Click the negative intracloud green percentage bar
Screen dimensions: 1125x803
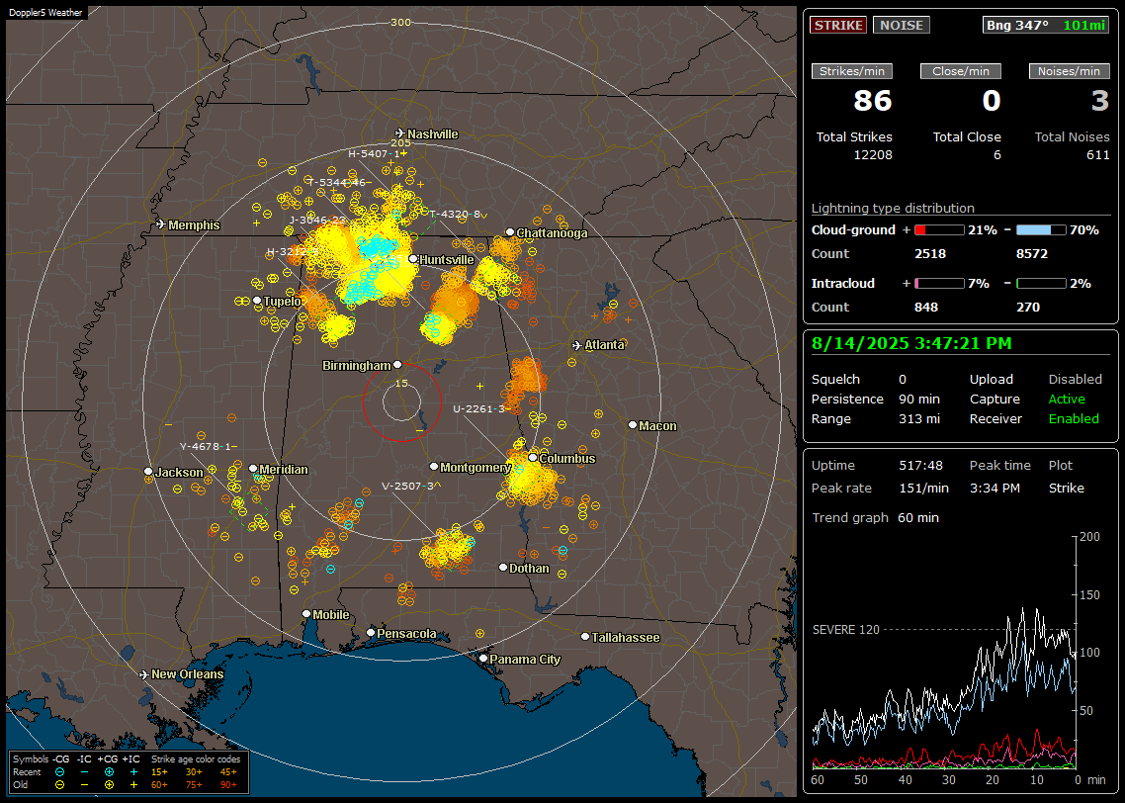tap(1041, 284)
